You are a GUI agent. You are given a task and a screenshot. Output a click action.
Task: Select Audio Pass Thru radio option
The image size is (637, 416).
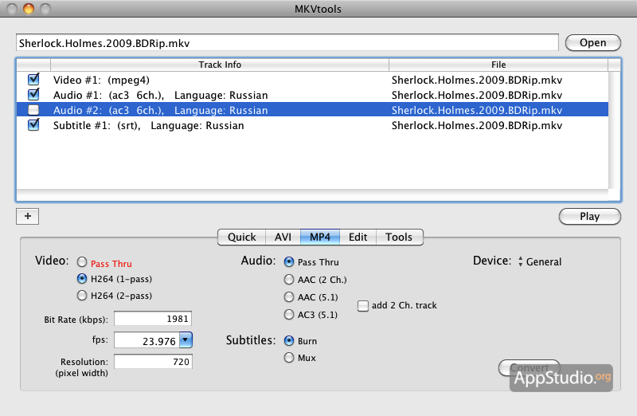click(x=289, y=262)
